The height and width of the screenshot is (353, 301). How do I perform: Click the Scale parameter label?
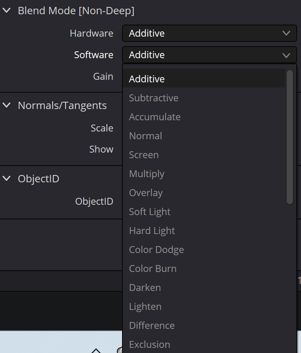click(x=102, y=128)
